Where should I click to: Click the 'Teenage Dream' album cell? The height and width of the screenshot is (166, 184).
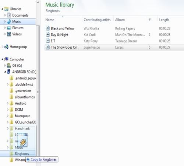[126, 41]
